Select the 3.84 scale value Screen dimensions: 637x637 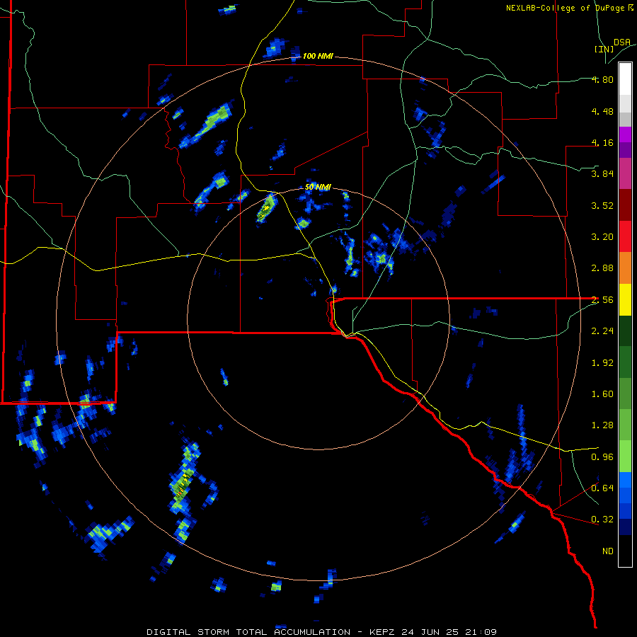[602, 174]
